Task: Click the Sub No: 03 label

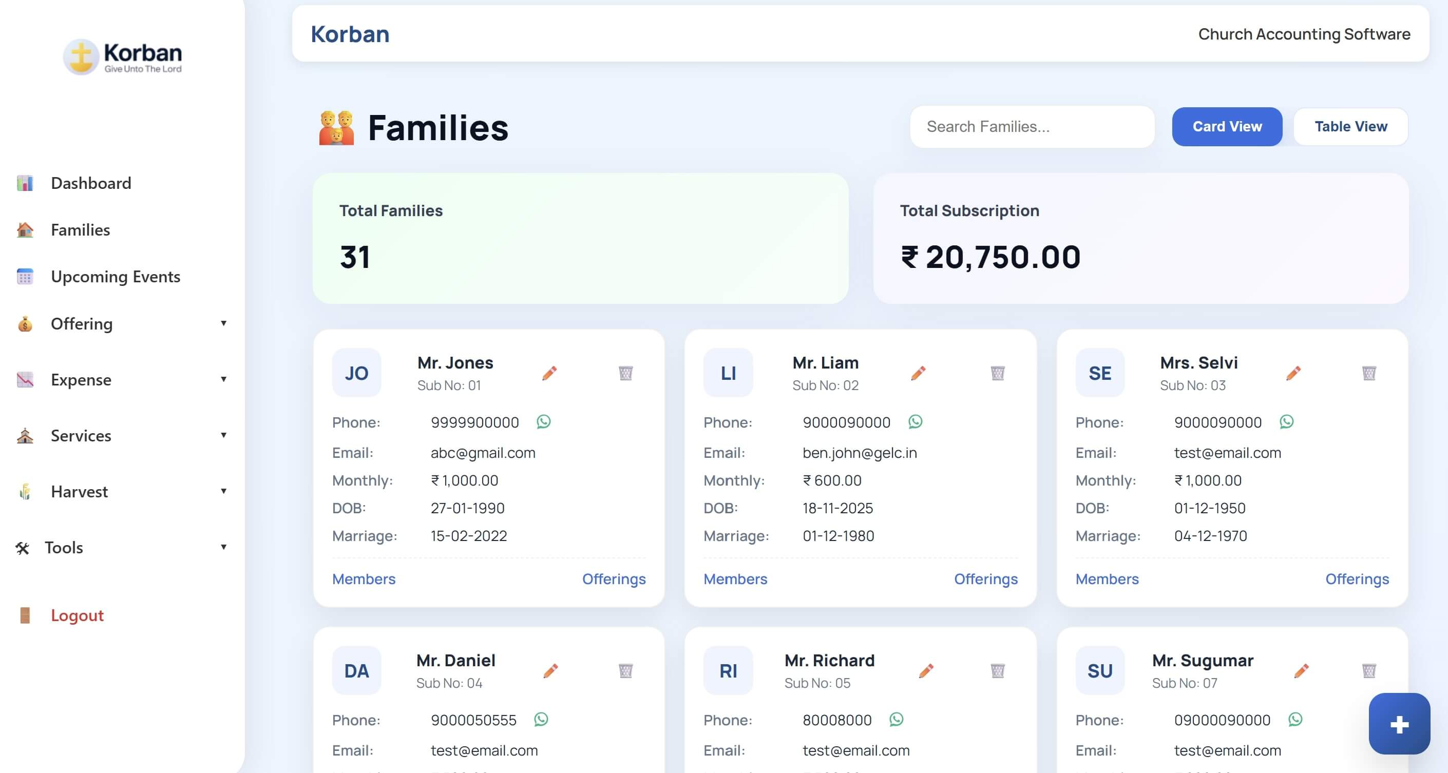Action: click(x=1193, y=385)
